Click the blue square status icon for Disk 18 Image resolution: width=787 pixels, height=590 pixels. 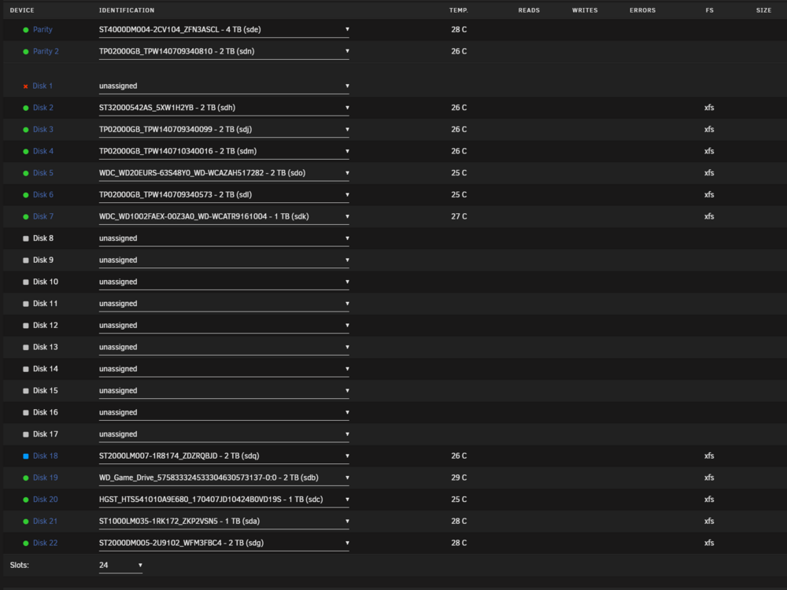point(26,456)
